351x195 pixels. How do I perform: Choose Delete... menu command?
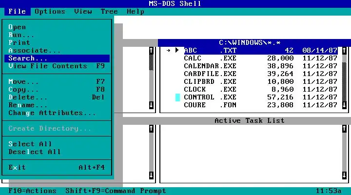click(x=57, y=97)
